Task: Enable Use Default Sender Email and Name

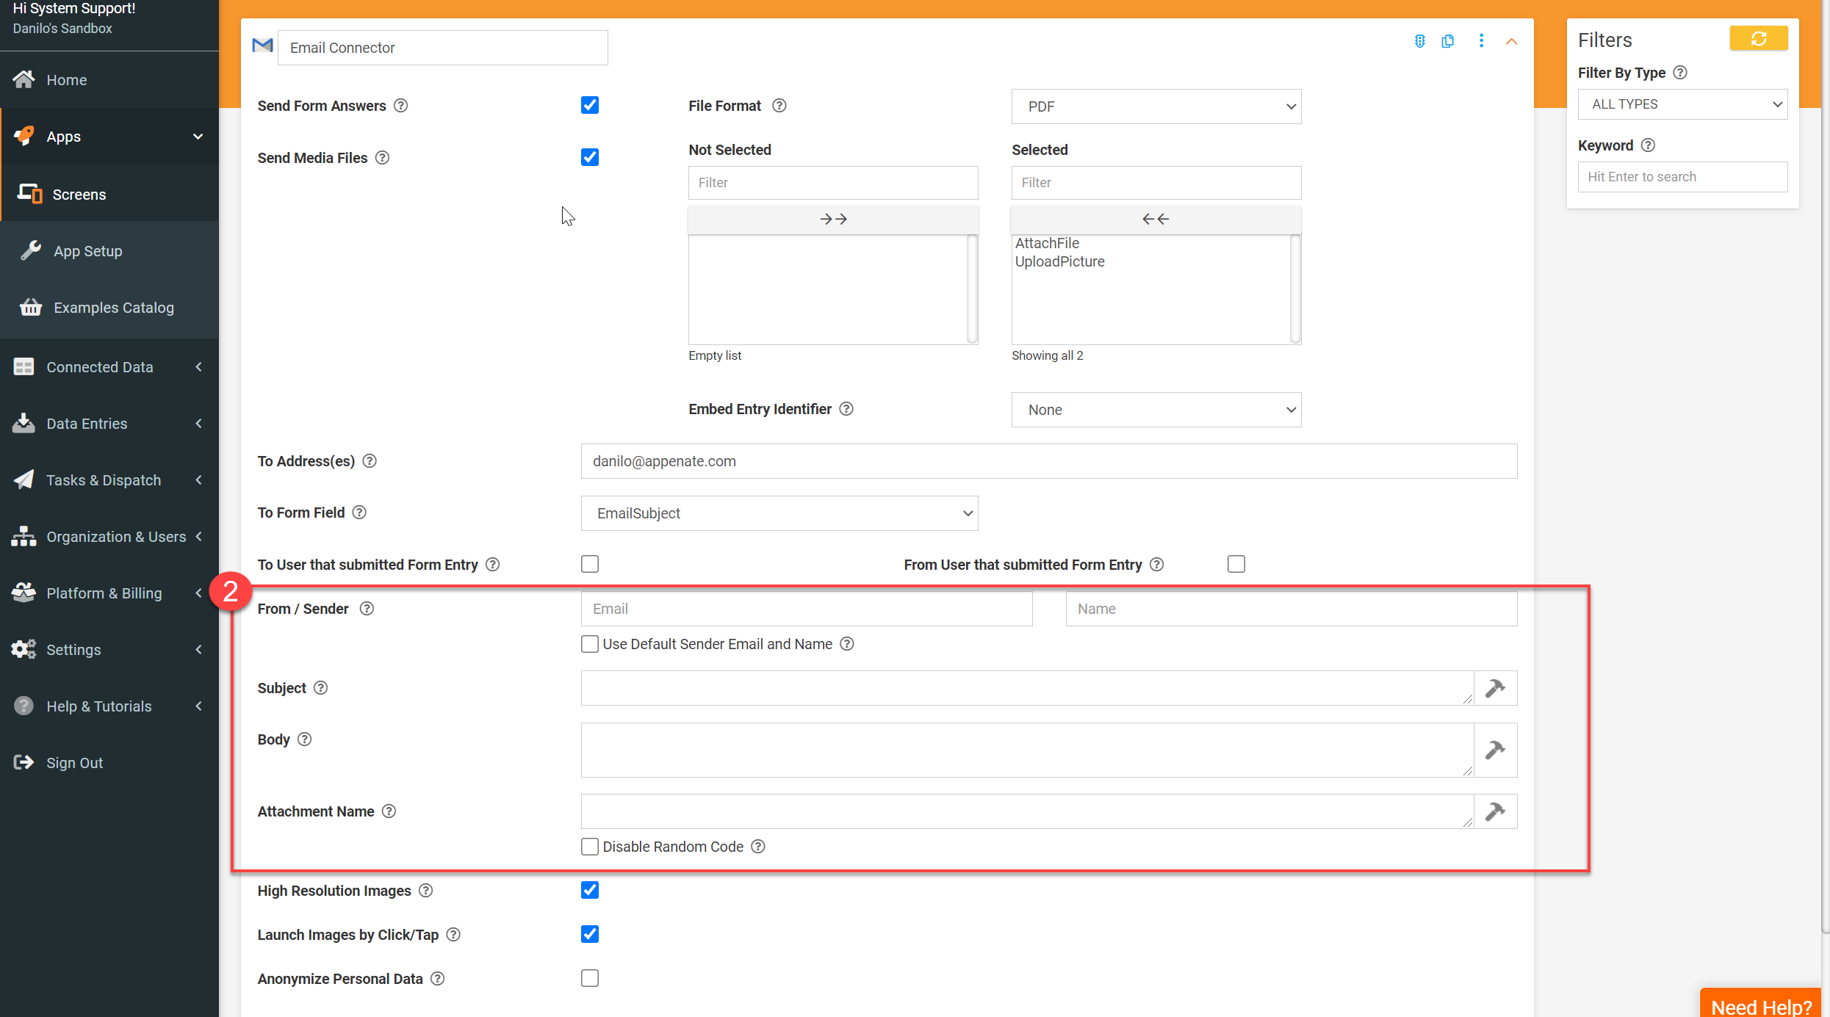Action: 590,644
